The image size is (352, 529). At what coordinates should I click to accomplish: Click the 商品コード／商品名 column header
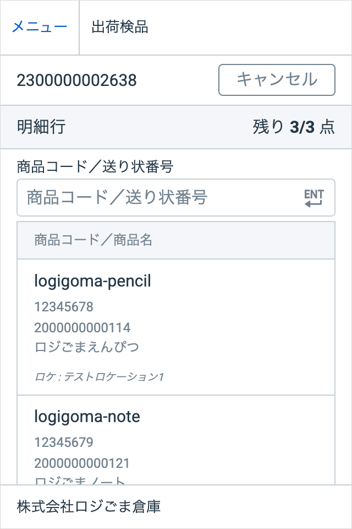click(x=94, y=240)
